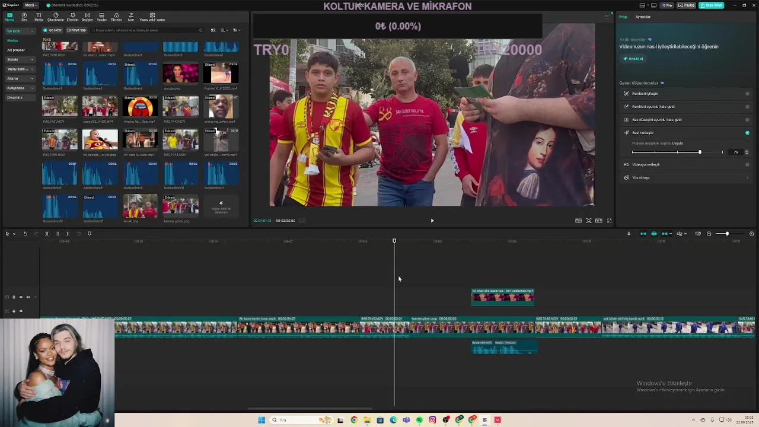Click the split clip icon
Image resolution: width=759 pixels, height=427 pixels.
(x=46, y=234)
